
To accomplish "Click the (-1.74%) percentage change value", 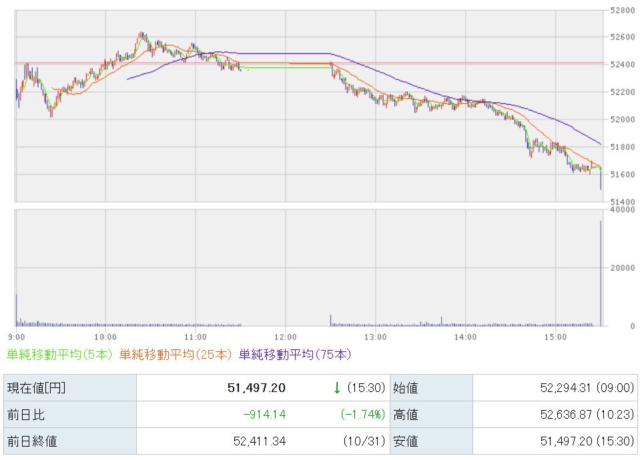I will click(x=362, y=415).
